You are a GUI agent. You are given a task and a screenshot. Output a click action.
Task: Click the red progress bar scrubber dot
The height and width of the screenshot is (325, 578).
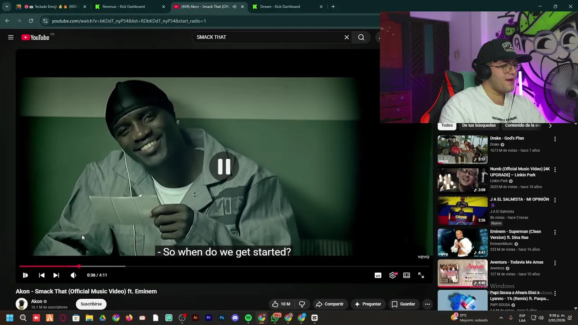pyautogui.click(x=79, y=266)
